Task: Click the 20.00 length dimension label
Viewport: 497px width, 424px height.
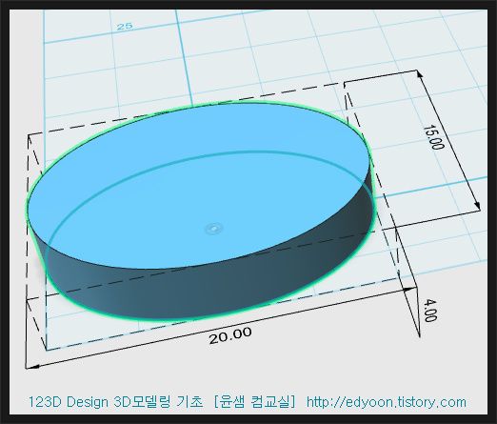Action: [230, 335]
